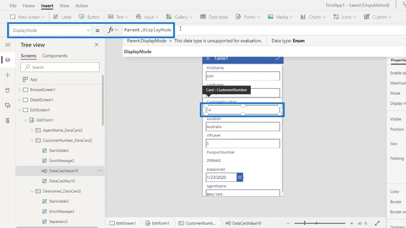Switch to the Screens tab
The width and height of the screenshot is (406, 228).
point(28,56)
